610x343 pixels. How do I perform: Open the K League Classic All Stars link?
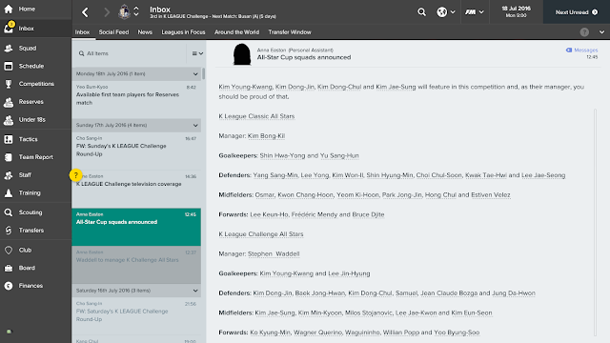[x=256, y=116]
